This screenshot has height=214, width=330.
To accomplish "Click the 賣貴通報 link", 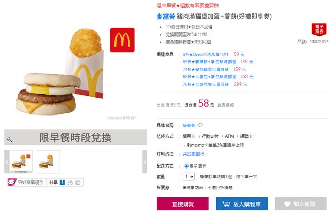I will pyautogui.click(x=225, y=105).
